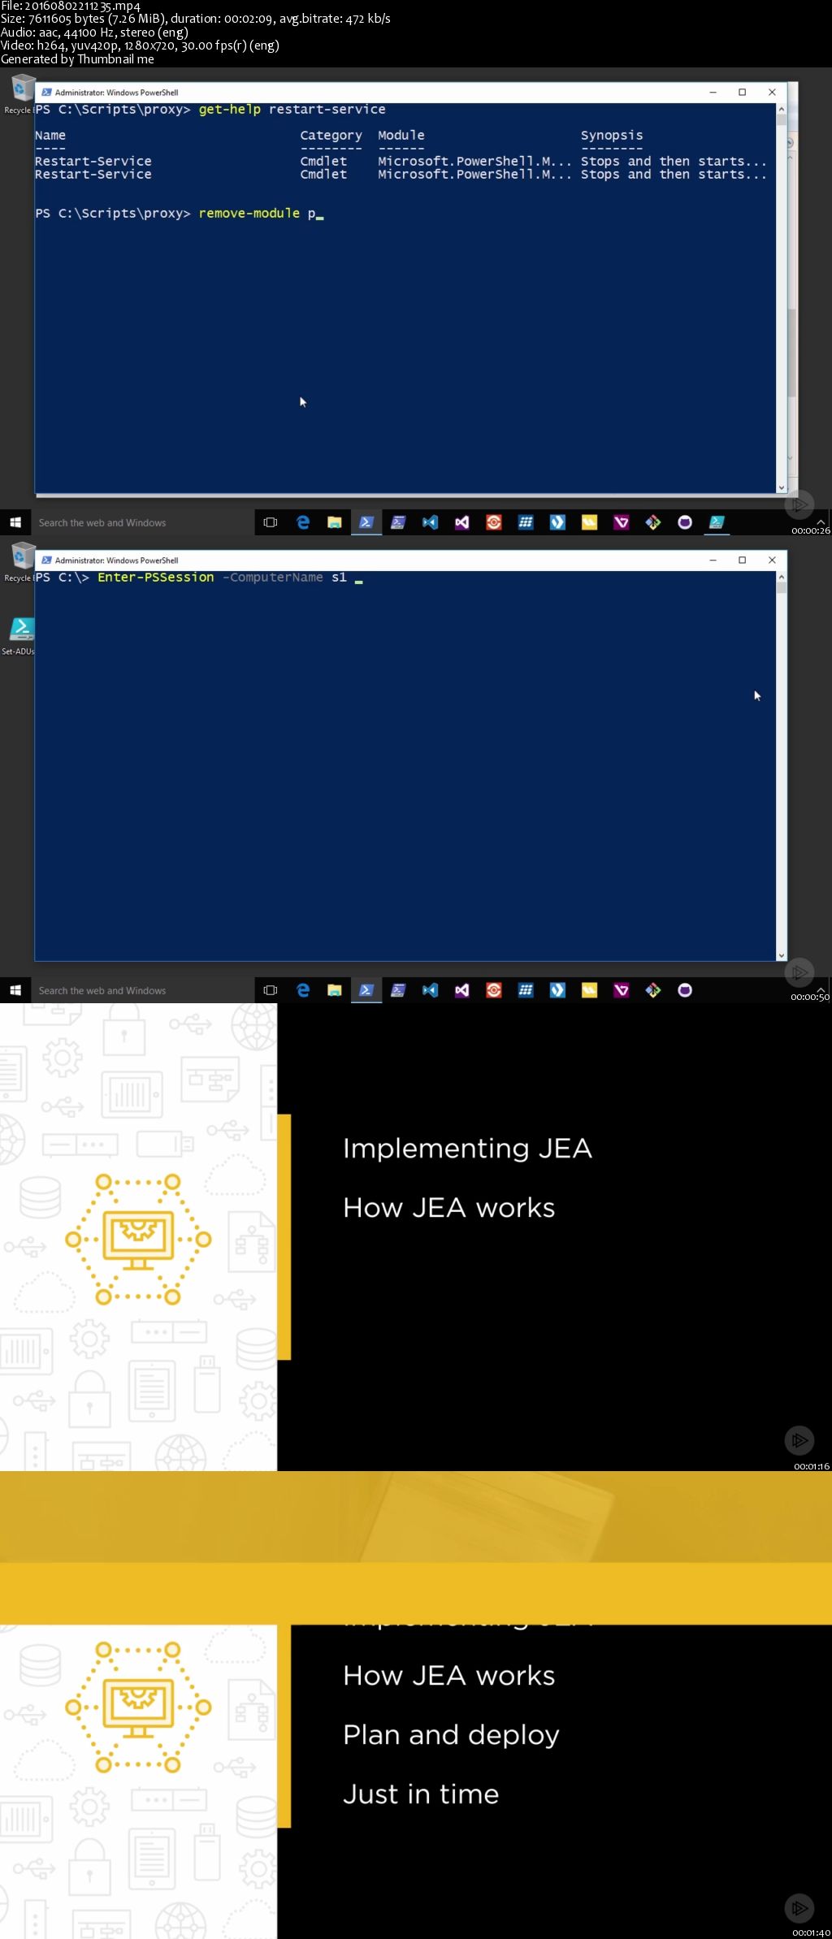832x1939 pixels.
Task: Click 'Enter-PSSession' command text
Action: coord(156,577)
